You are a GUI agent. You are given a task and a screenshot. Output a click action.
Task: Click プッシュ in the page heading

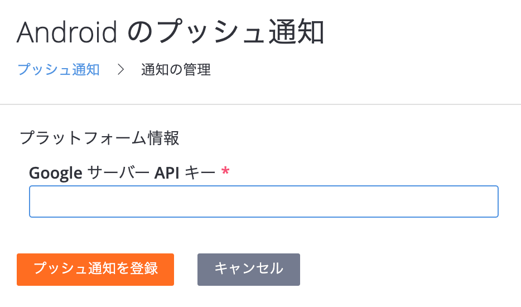click(x=214, y=33)
